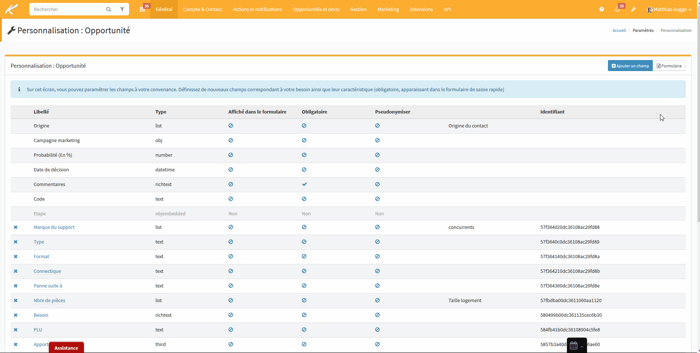Click the Formulaire button
Viewport: 700px width, 353px height.
click(669, 66)
